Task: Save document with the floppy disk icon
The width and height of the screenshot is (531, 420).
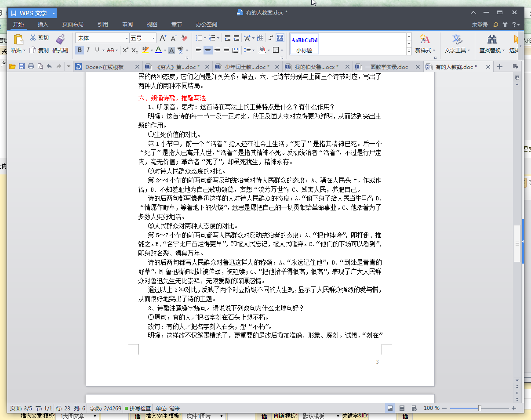Action: tap(22, 67)
